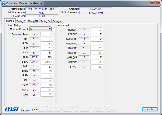Click the tRRD editable value field

[47, 76]
